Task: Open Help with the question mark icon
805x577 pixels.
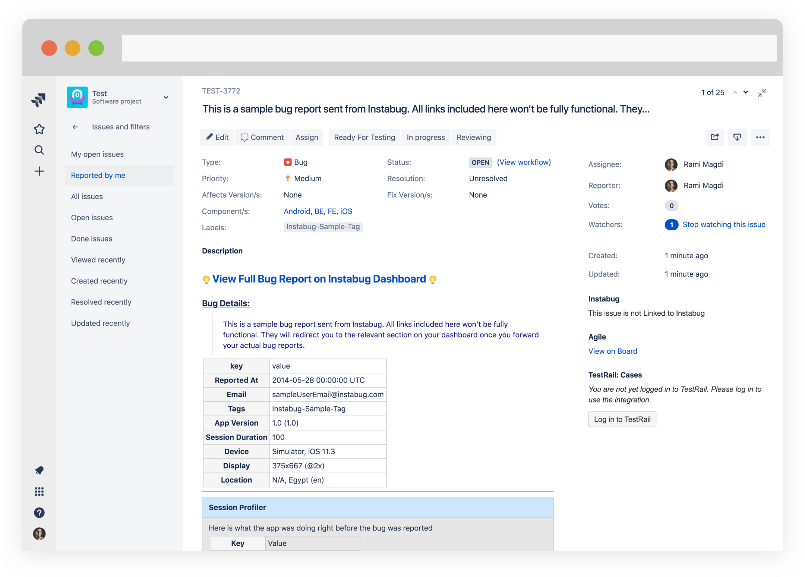Action: (x=39, y=513)
